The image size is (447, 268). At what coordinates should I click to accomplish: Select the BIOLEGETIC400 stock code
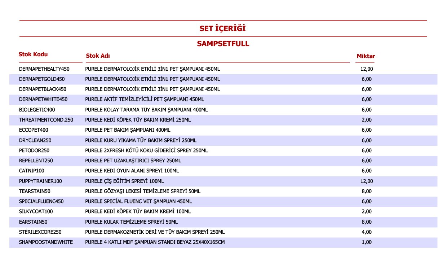coord(37,110)
